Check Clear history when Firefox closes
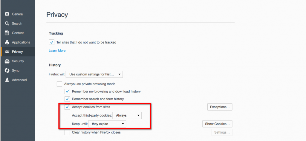The image size is (306, 141). click(67, 132)
